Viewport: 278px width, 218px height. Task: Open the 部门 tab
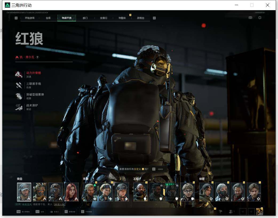(85, 18)
